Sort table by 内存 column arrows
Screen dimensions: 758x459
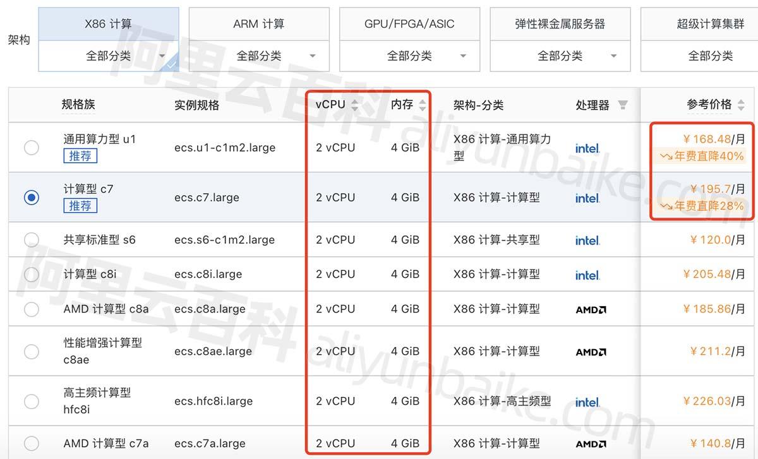tap(423, 105)
